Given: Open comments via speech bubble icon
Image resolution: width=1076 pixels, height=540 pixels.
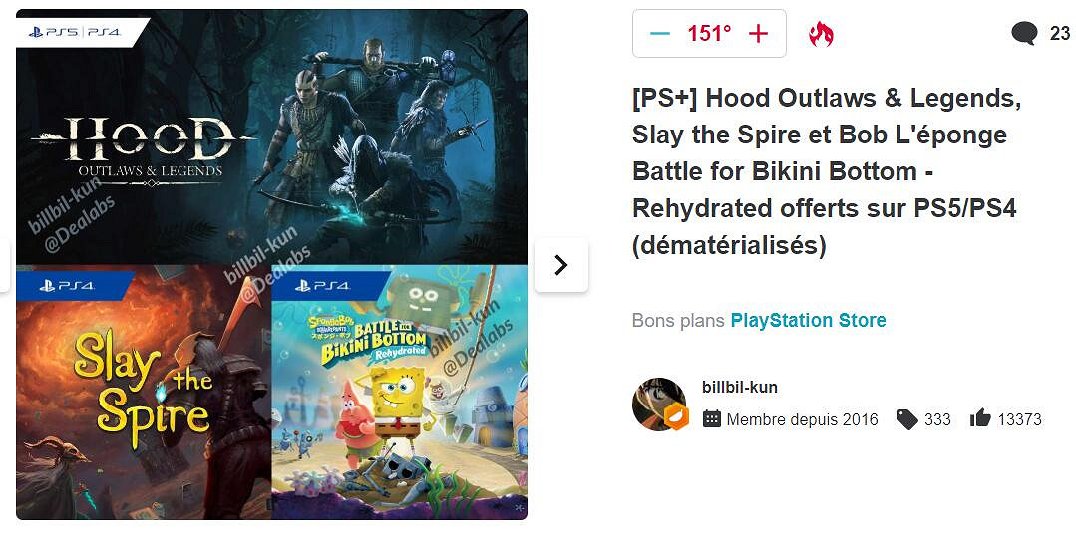Looking at the screenshot, I should tap(1024, 34).
